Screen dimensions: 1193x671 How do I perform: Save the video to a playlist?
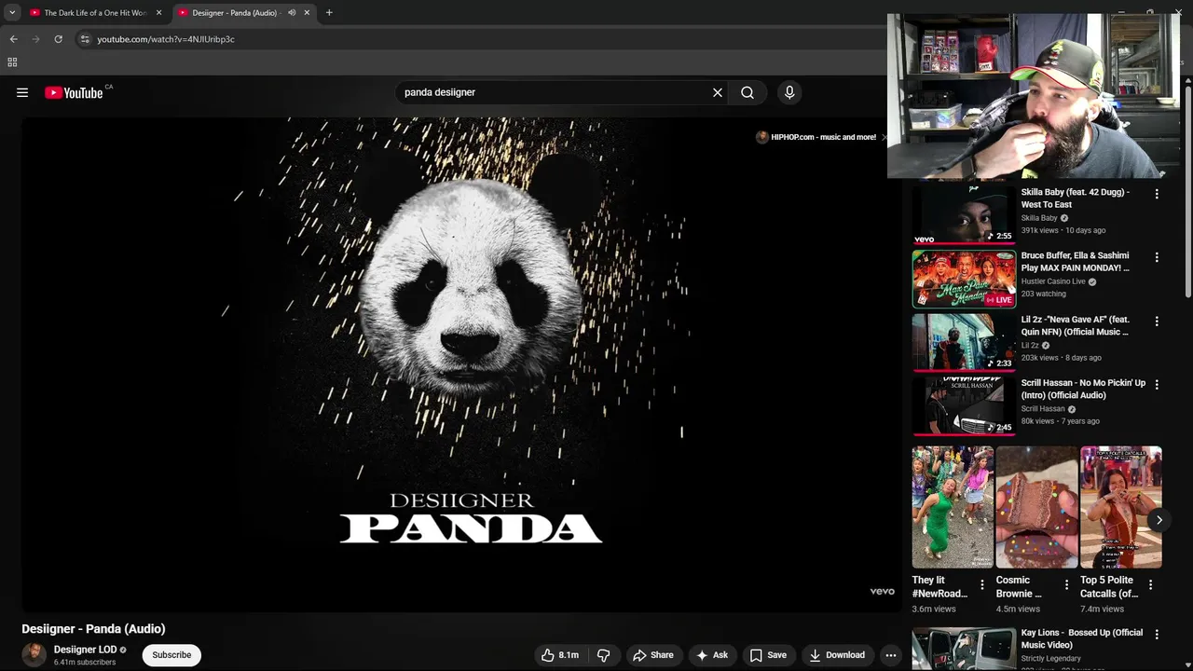point(769,655)
